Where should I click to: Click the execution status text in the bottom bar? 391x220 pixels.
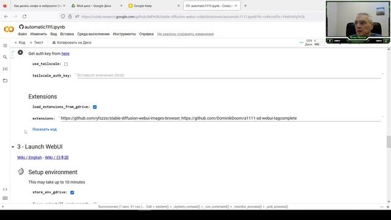coord(193,207)
